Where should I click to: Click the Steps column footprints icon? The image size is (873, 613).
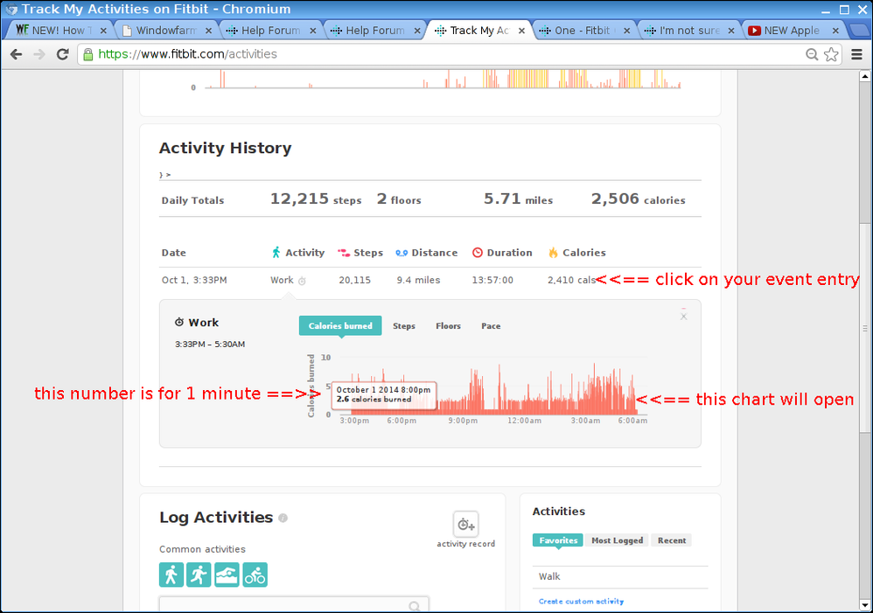pyautogui.click(x=344, y=253)
